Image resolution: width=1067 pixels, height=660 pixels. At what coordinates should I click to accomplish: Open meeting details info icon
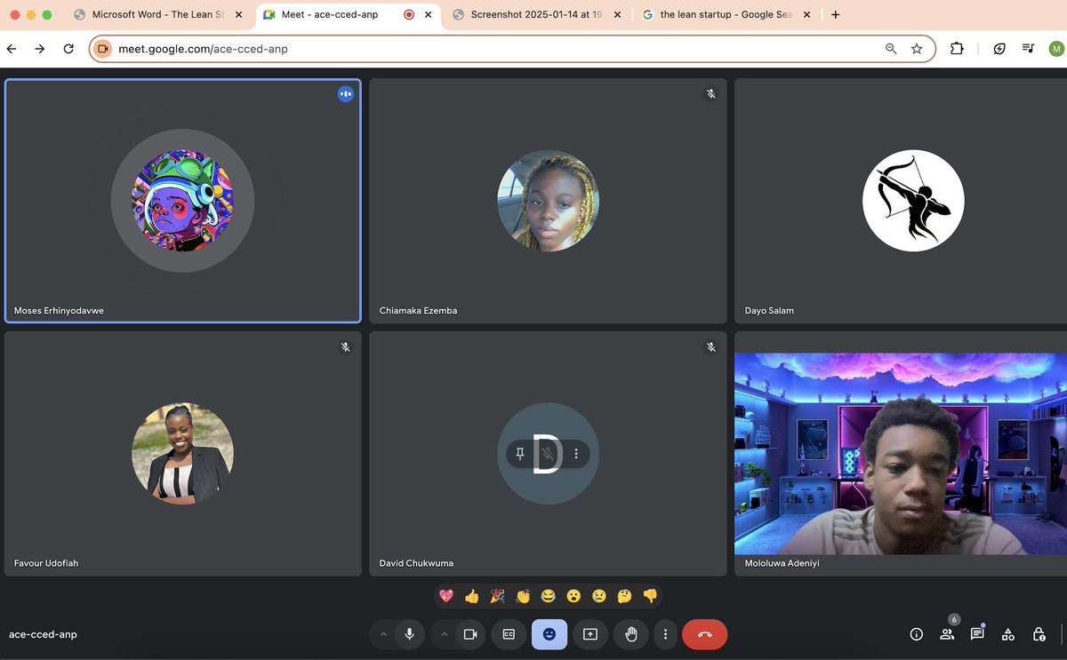[917, 634]
